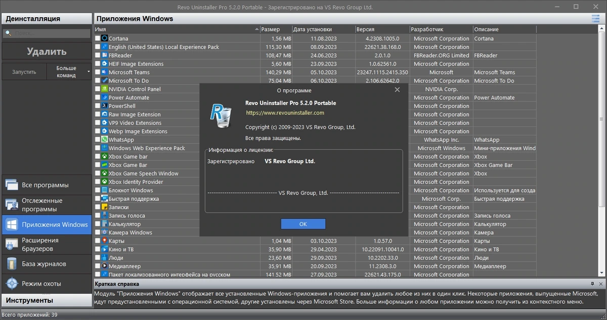Select the Xbox Identity Provider checkbox
This screenshot has height=320, width=607.
pos(98,182)
